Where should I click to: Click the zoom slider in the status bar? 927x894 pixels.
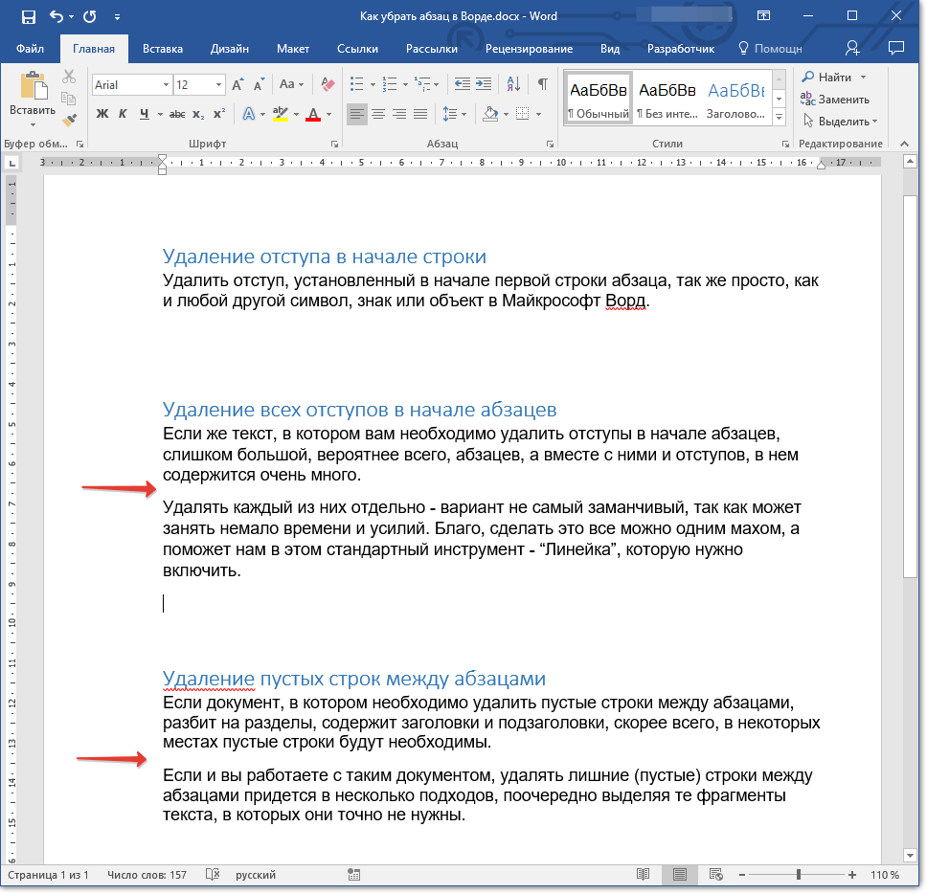click(x=799, y=875)
